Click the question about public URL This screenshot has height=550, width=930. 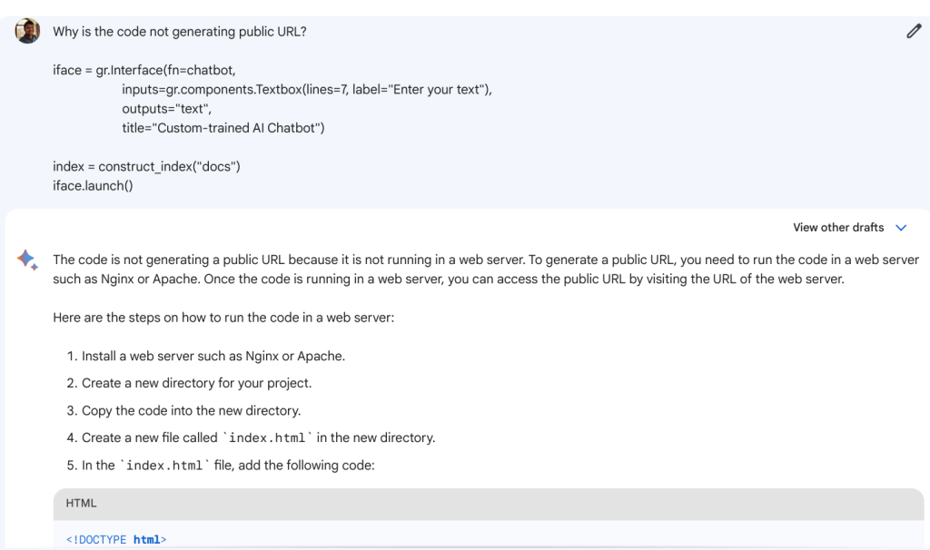click(x=179, y=32)
